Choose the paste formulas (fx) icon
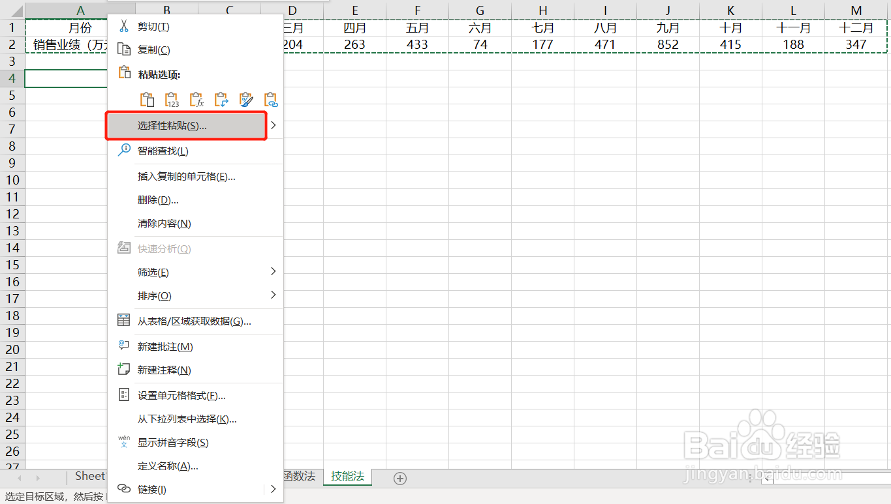Screen dimensions: 891x504 click(196, 100)
